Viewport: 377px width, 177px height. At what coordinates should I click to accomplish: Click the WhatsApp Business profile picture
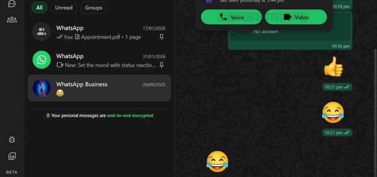click(42, 88)
